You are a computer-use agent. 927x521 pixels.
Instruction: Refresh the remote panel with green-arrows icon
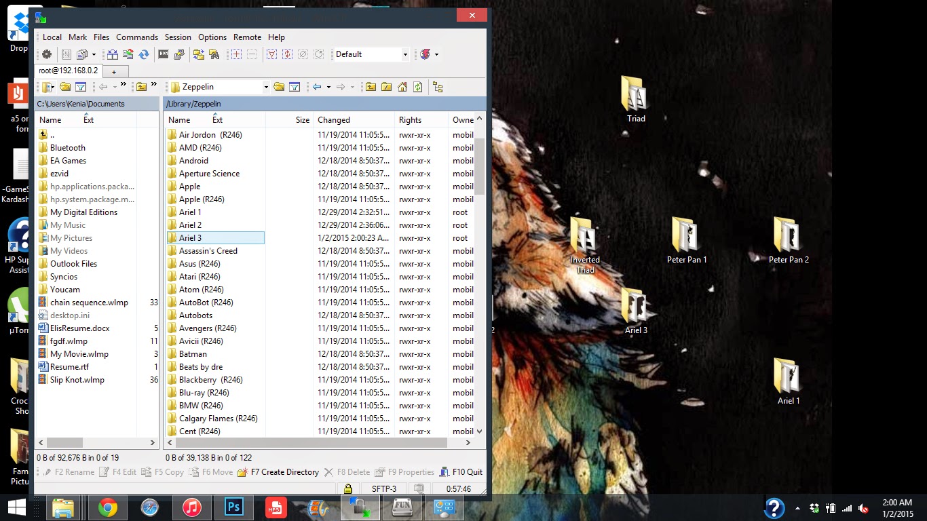click(x=418, y=87)
